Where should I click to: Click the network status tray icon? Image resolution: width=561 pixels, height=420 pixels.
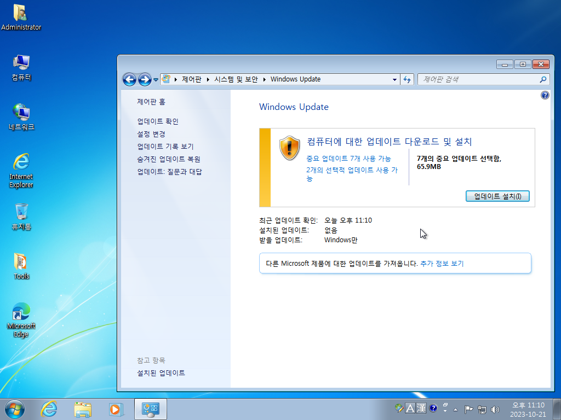click(x=482, y=409)
